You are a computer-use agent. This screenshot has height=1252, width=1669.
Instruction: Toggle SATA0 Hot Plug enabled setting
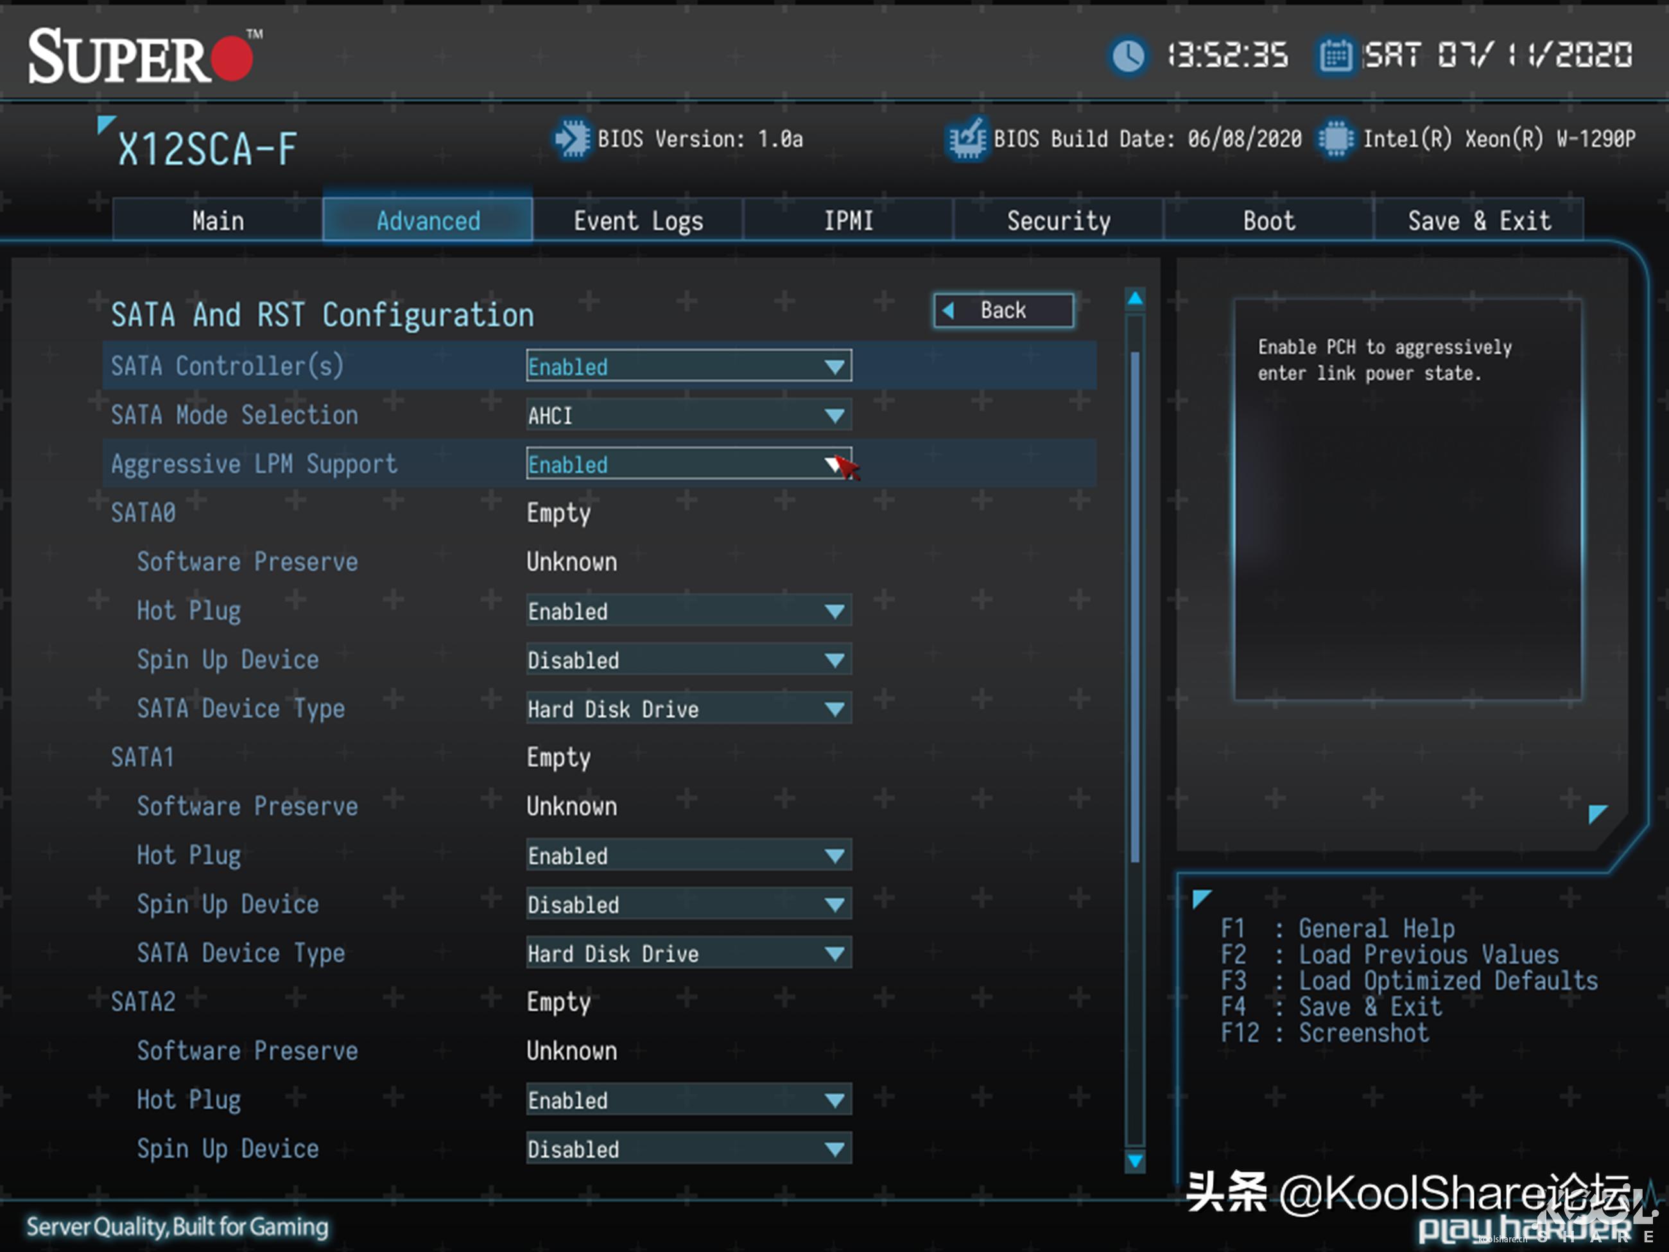[x=688, y=611]
